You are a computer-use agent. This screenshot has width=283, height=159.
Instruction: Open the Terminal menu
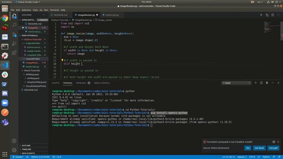(54, 10)
